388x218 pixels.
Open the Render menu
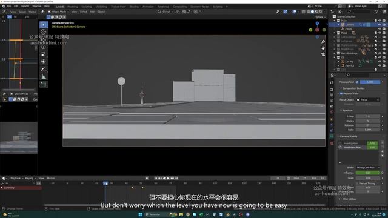point(25,6)
